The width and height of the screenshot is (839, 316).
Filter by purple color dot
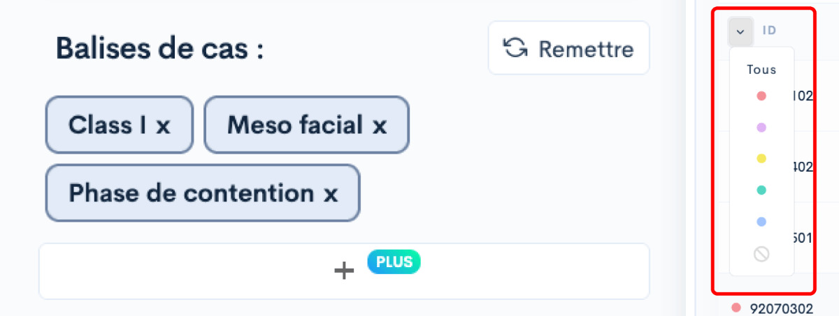[761, 128]
